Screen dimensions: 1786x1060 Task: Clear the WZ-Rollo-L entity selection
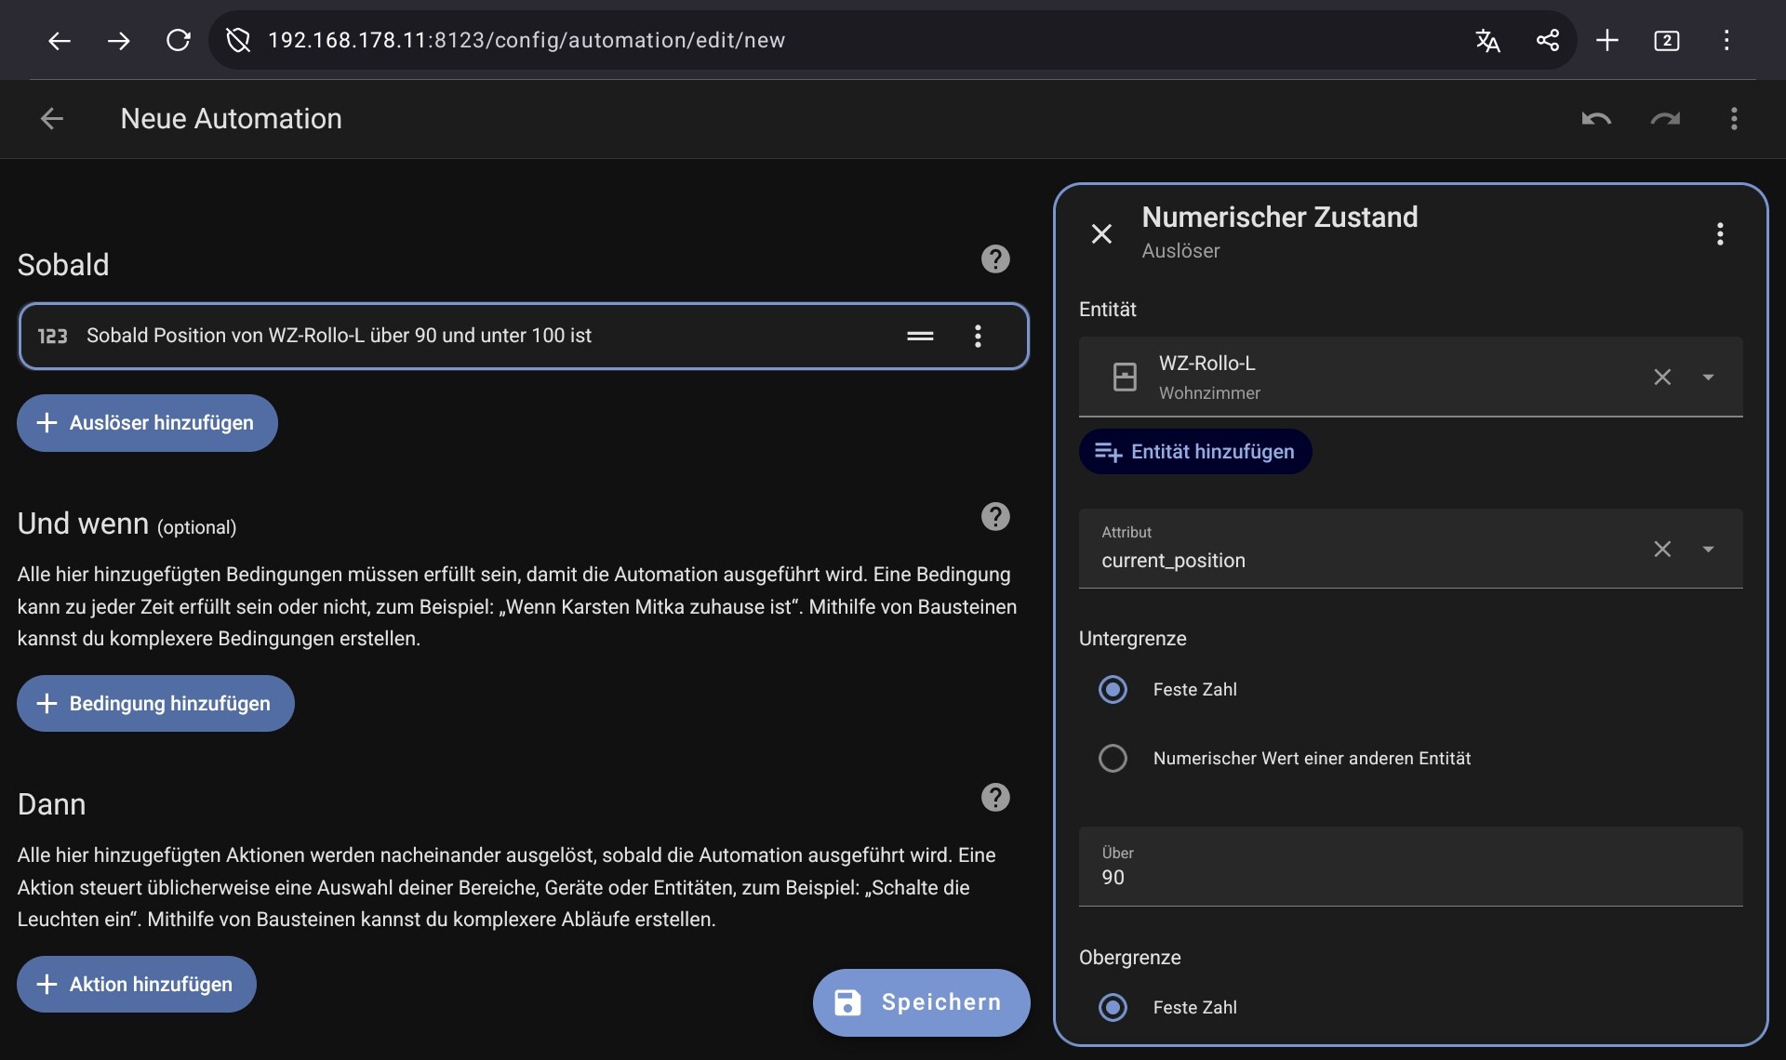click(x=1662, y=378)
